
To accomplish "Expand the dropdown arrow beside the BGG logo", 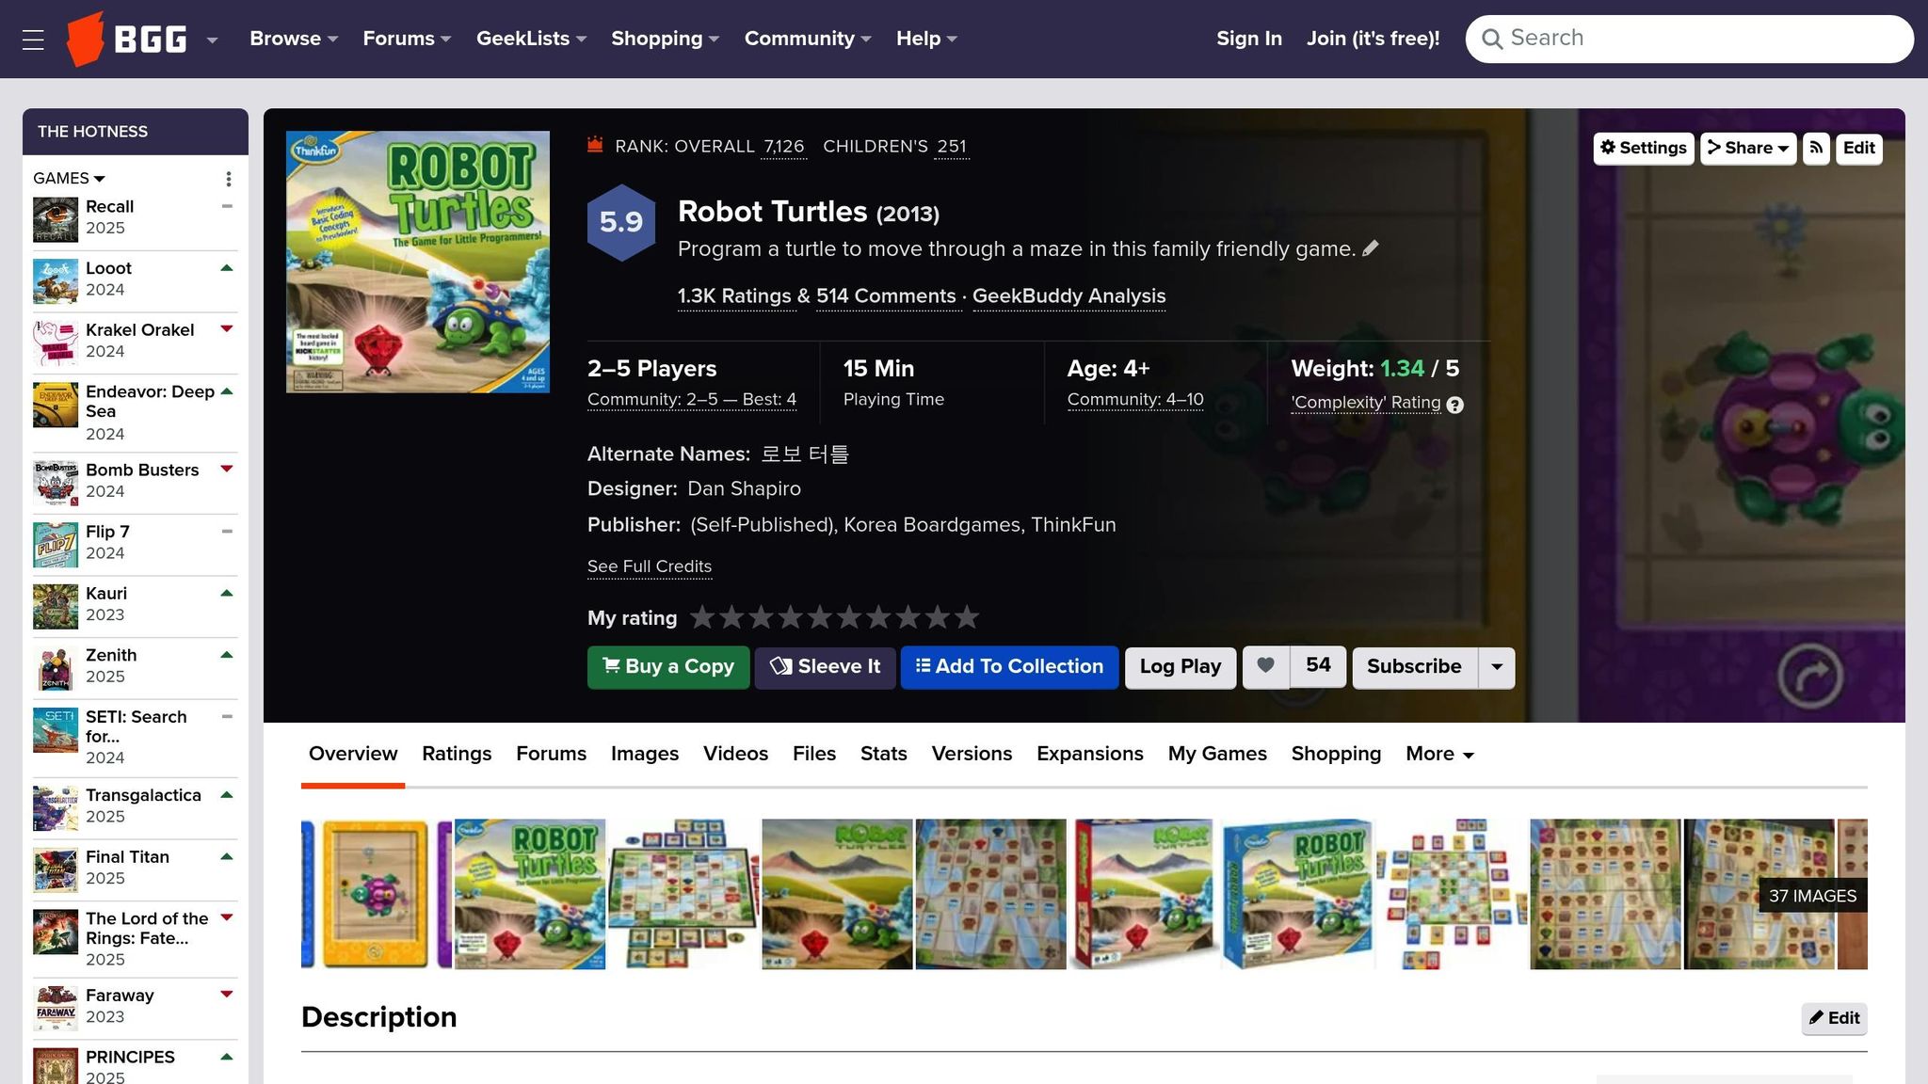I will point(213,40).
